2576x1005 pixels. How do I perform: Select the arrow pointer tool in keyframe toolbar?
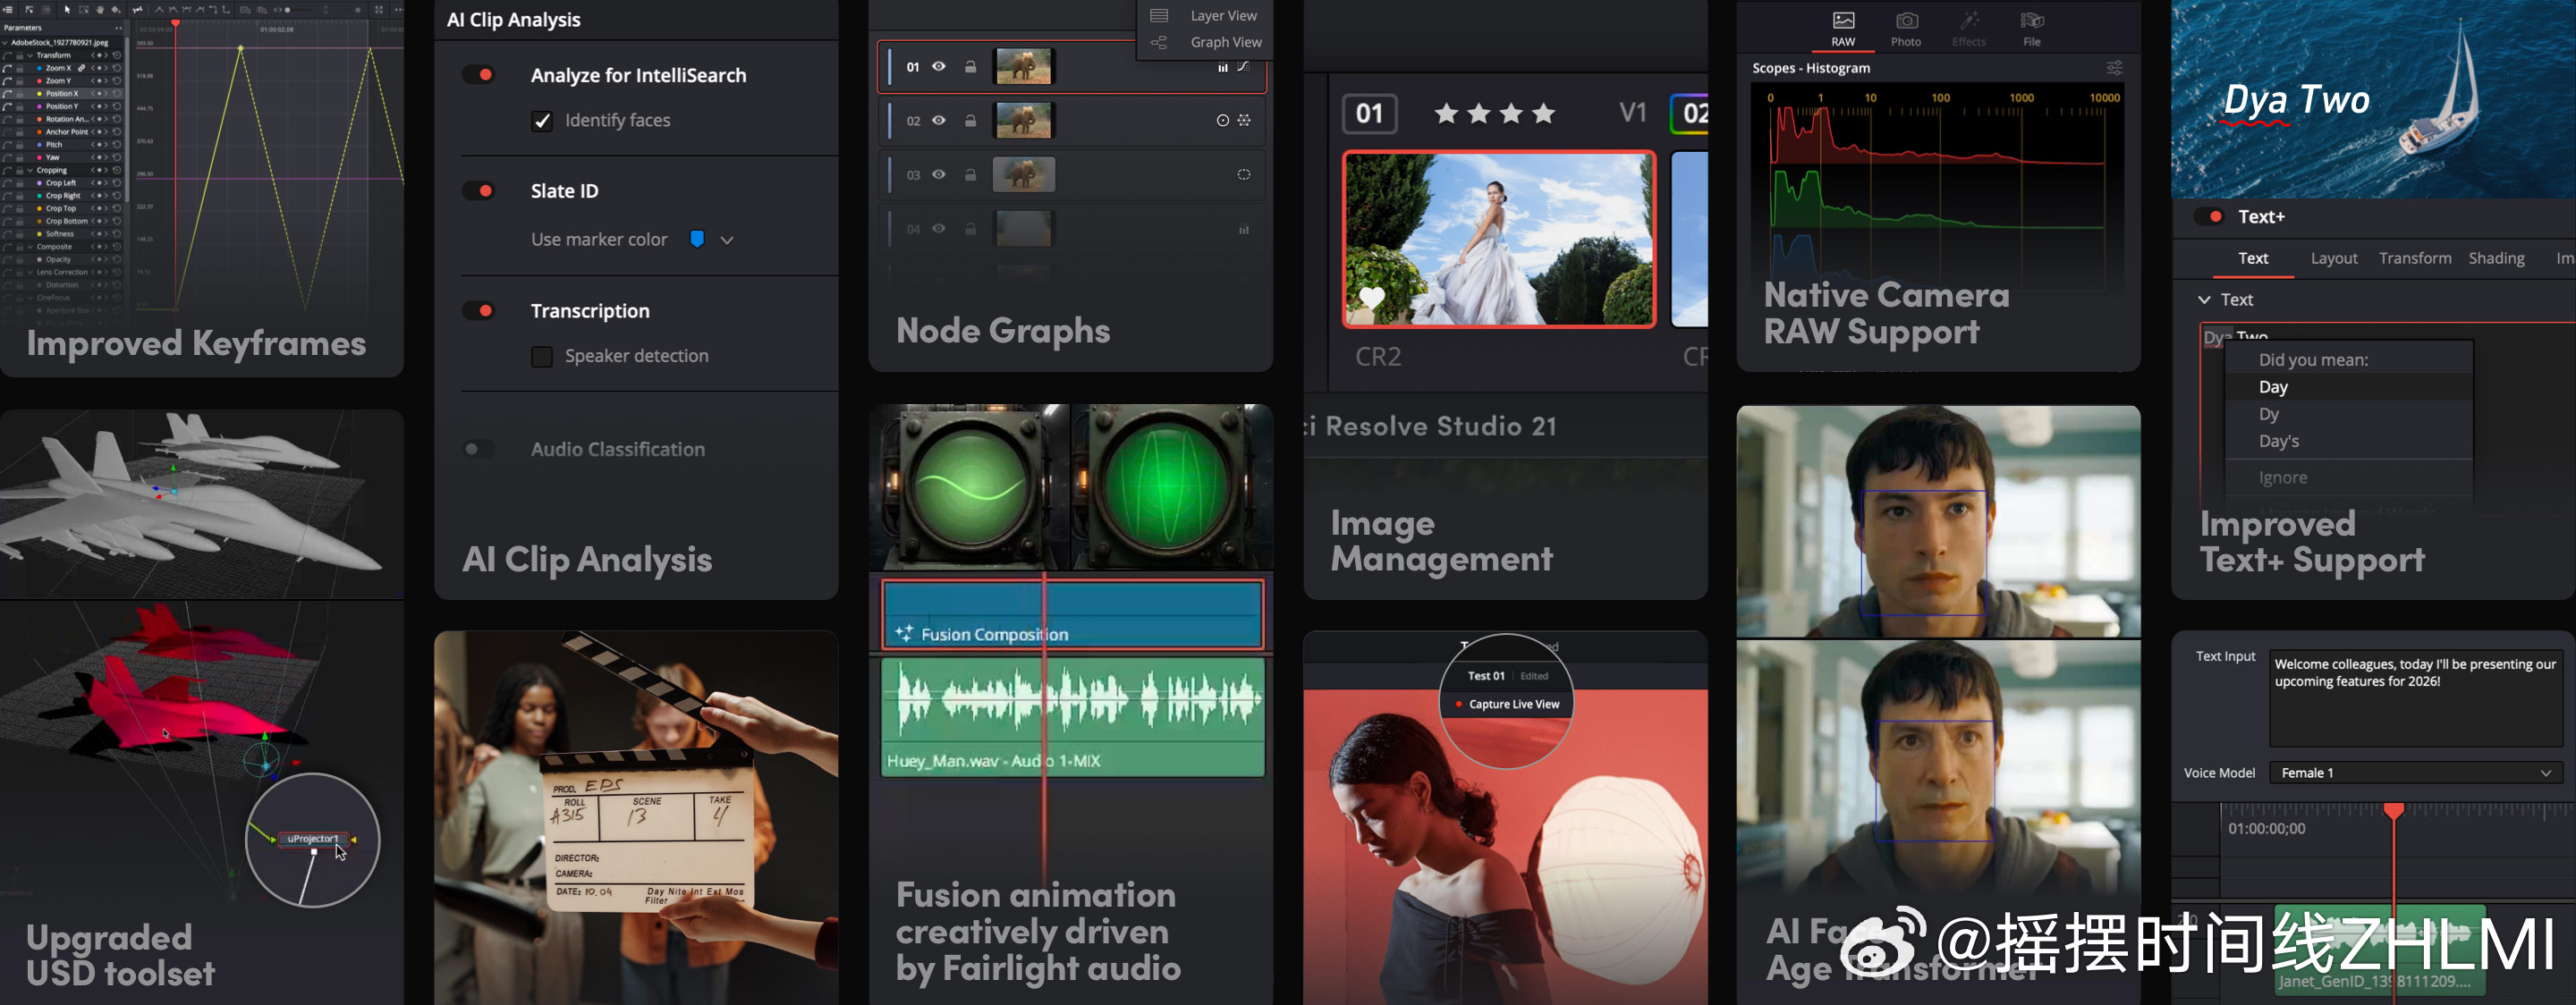point(67,10)
